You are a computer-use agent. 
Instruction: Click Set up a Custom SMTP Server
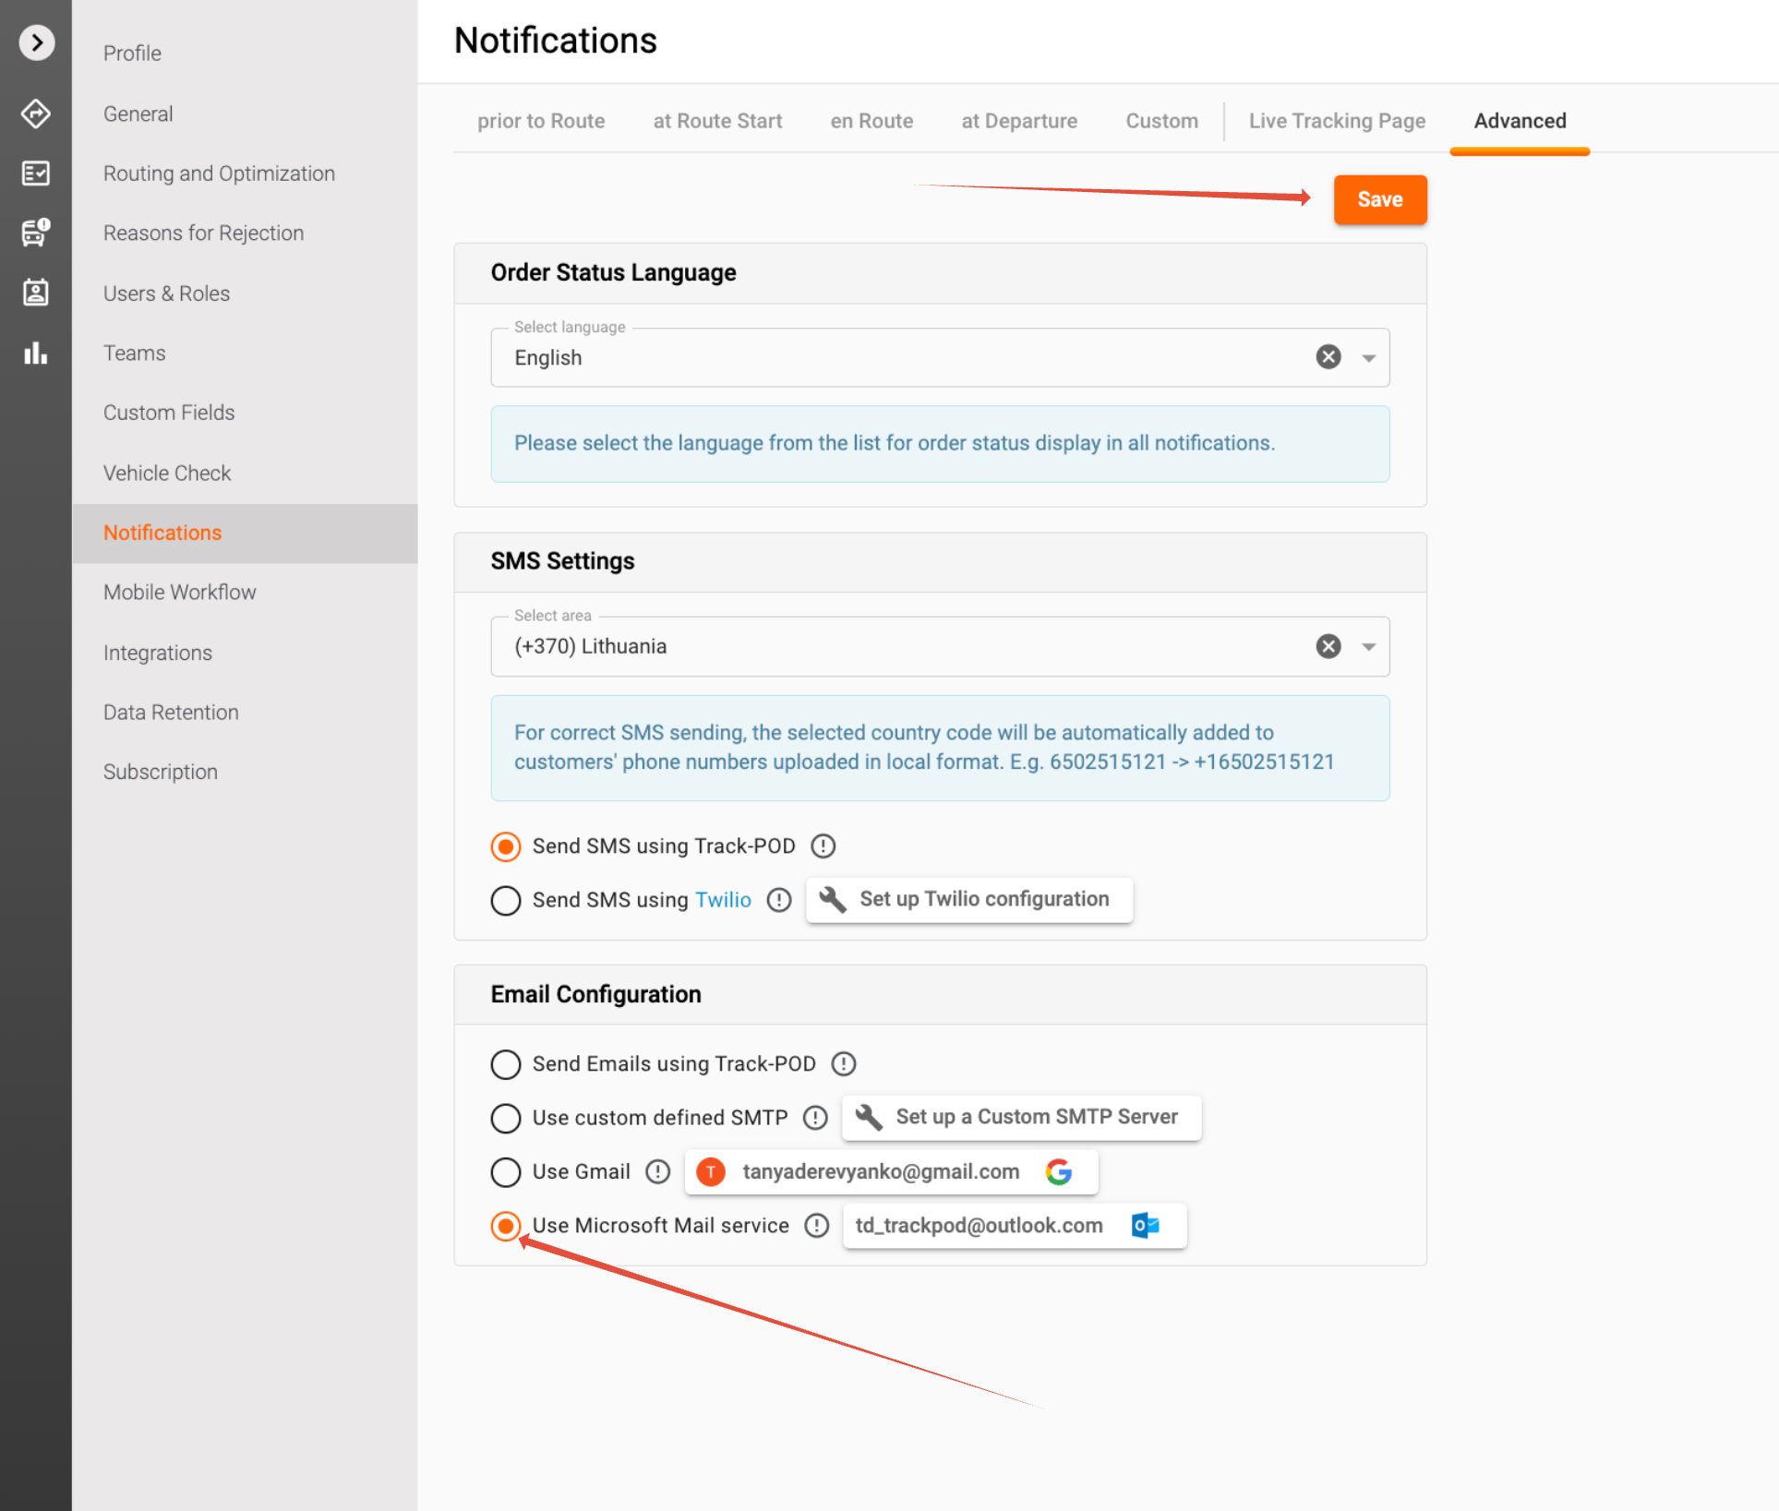[1021, 1117]
